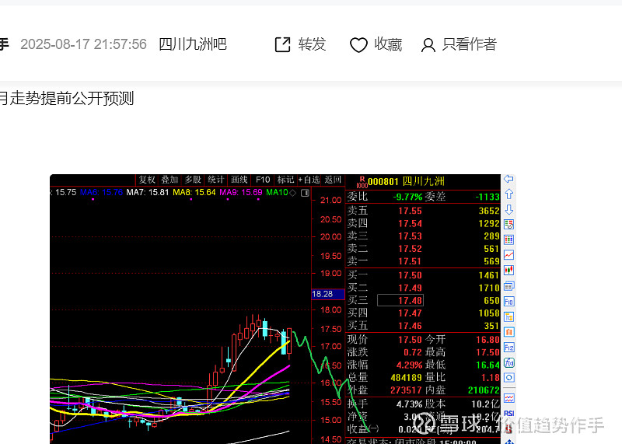Screen dimensions: 622x444
Task: Click the blue circle icon in sidebar
Action: pyautogui.click(x=509, y=378)
